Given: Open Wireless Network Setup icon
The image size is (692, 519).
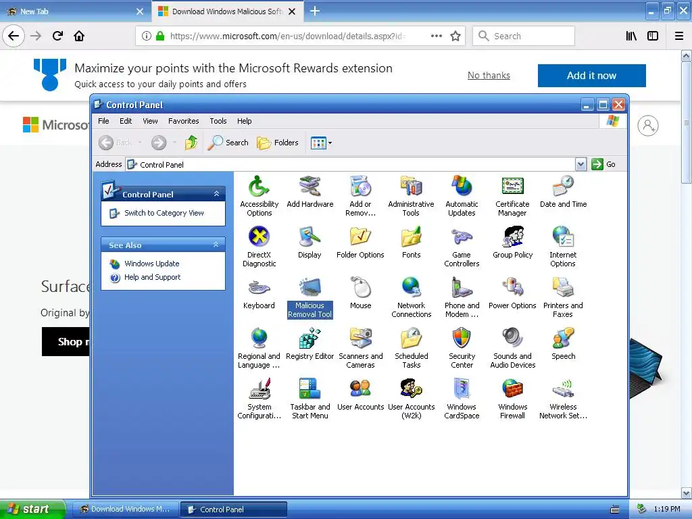Looking at the screenshot, I should 563,399.
